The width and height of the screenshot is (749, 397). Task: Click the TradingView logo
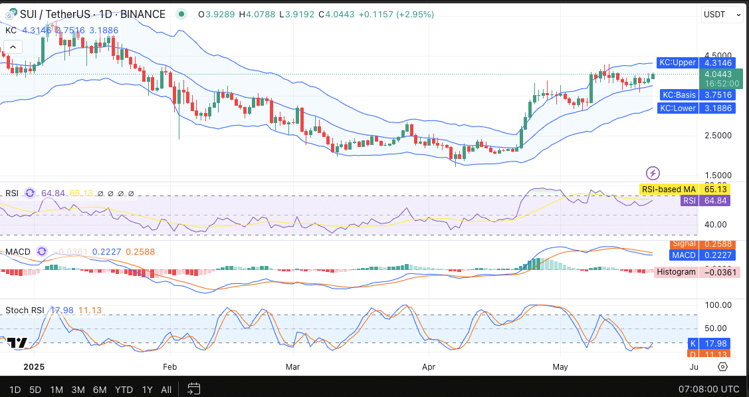[x=17, y=343]
